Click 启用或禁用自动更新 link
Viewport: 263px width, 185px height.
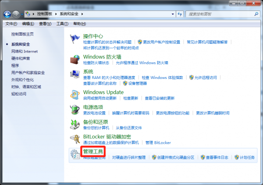click(x=100, y=98)
